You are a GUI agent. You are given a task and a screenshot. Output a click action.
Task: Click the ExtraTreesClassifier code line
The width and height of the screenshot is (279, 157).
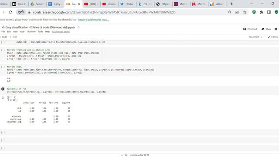pos(80,70)
